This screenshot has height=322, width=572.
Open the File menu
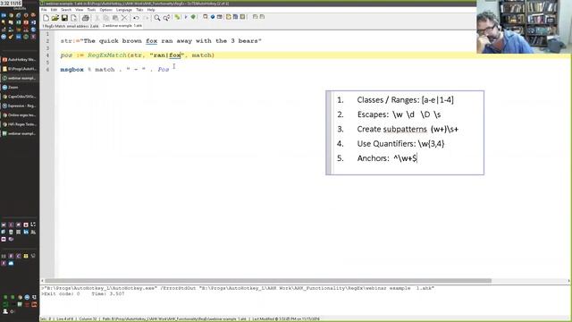(44, 10)
